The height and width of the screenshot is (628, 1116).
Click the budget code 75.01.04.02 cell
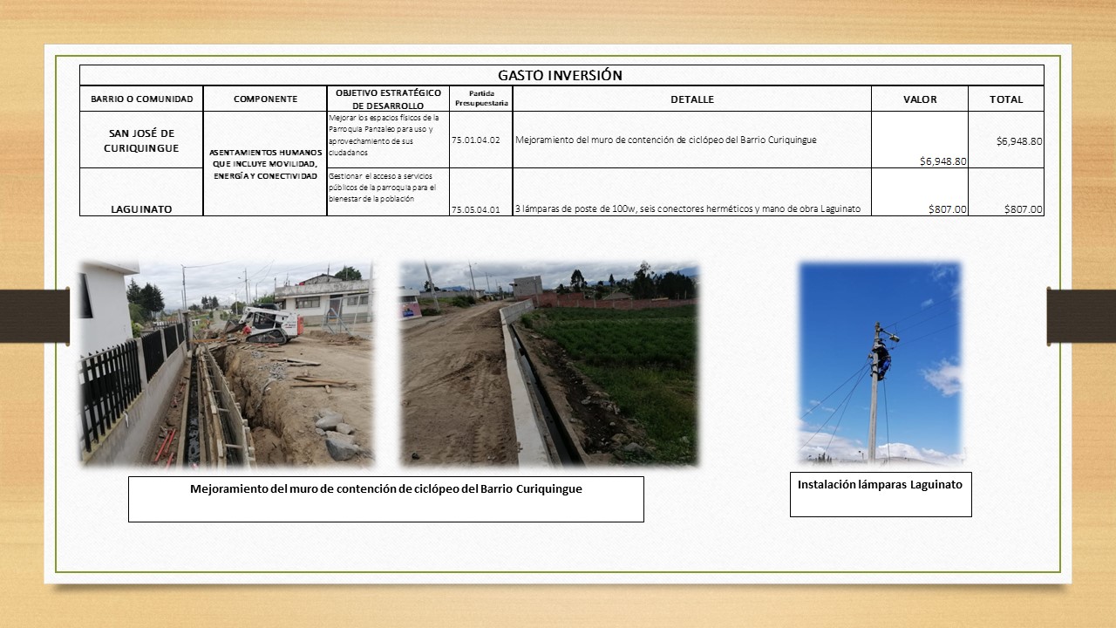476,140
